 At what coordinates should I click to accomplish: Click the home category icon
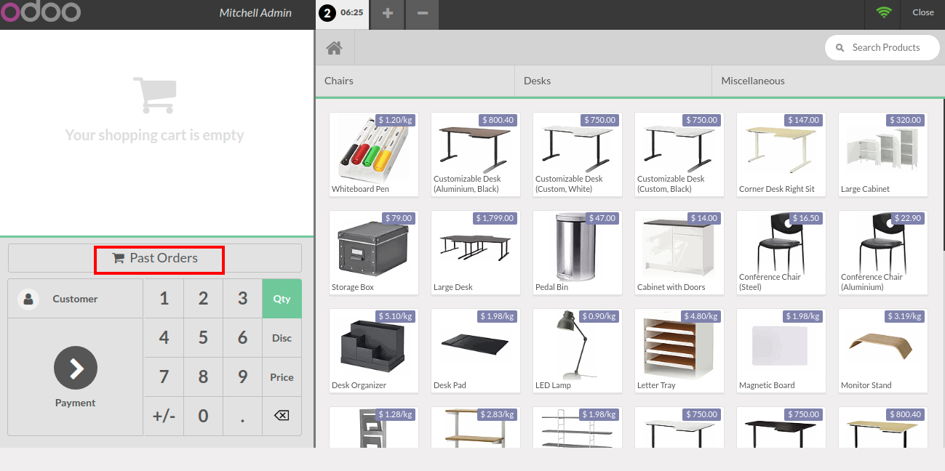click(x=334, y=48)
